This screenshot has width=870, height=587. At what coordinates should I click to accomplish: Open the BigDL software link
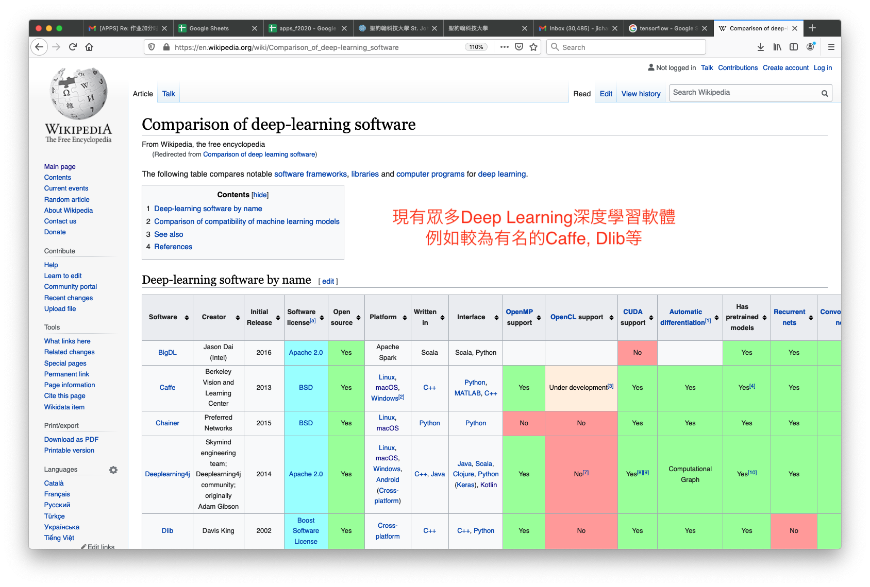click(168, 353)
